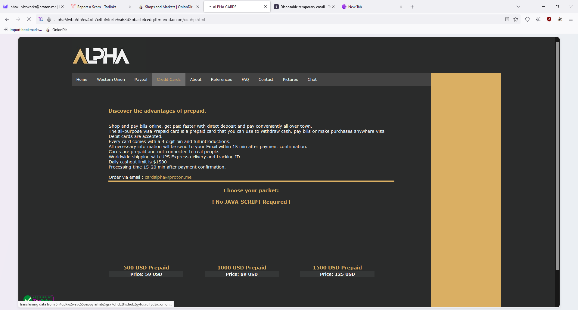Toggle reader view icon
The width and height of the screenshot is (578, 310).
coord(507,19)
